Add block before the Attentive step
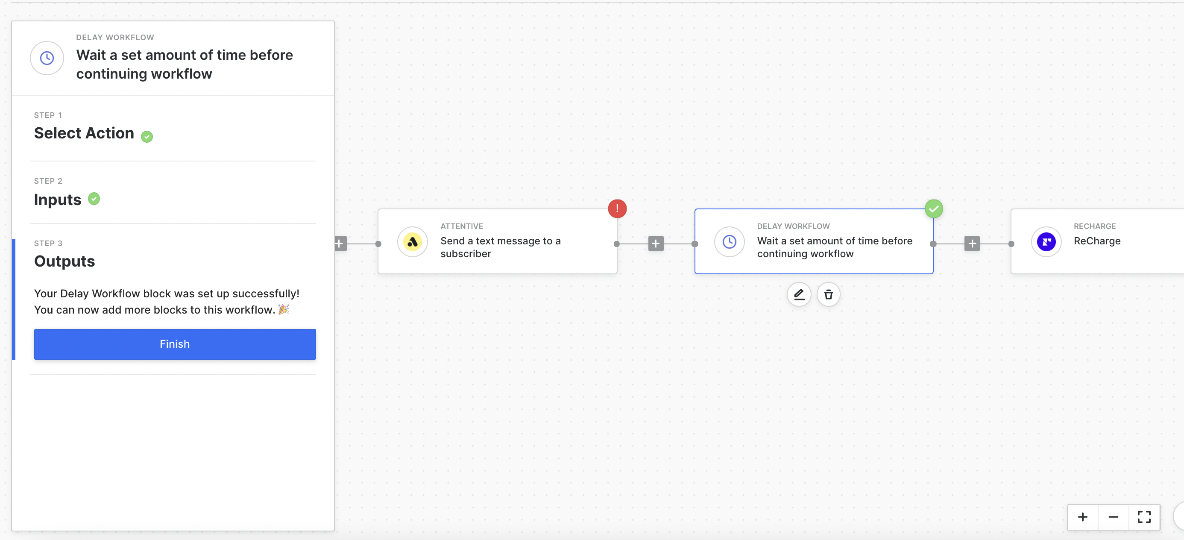 coord(340,244)
